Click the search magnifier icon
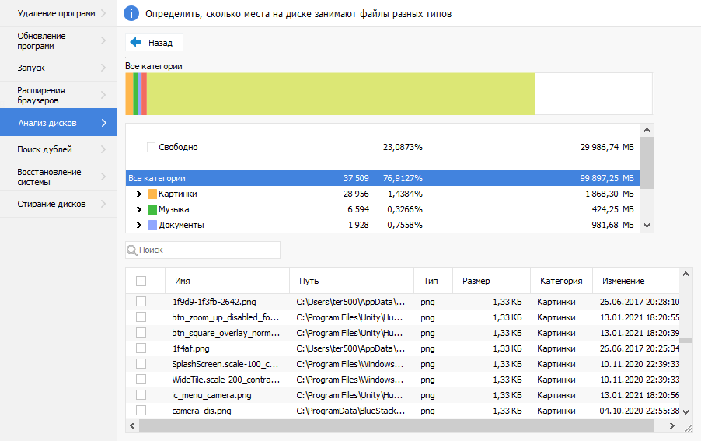 point(132,250)
